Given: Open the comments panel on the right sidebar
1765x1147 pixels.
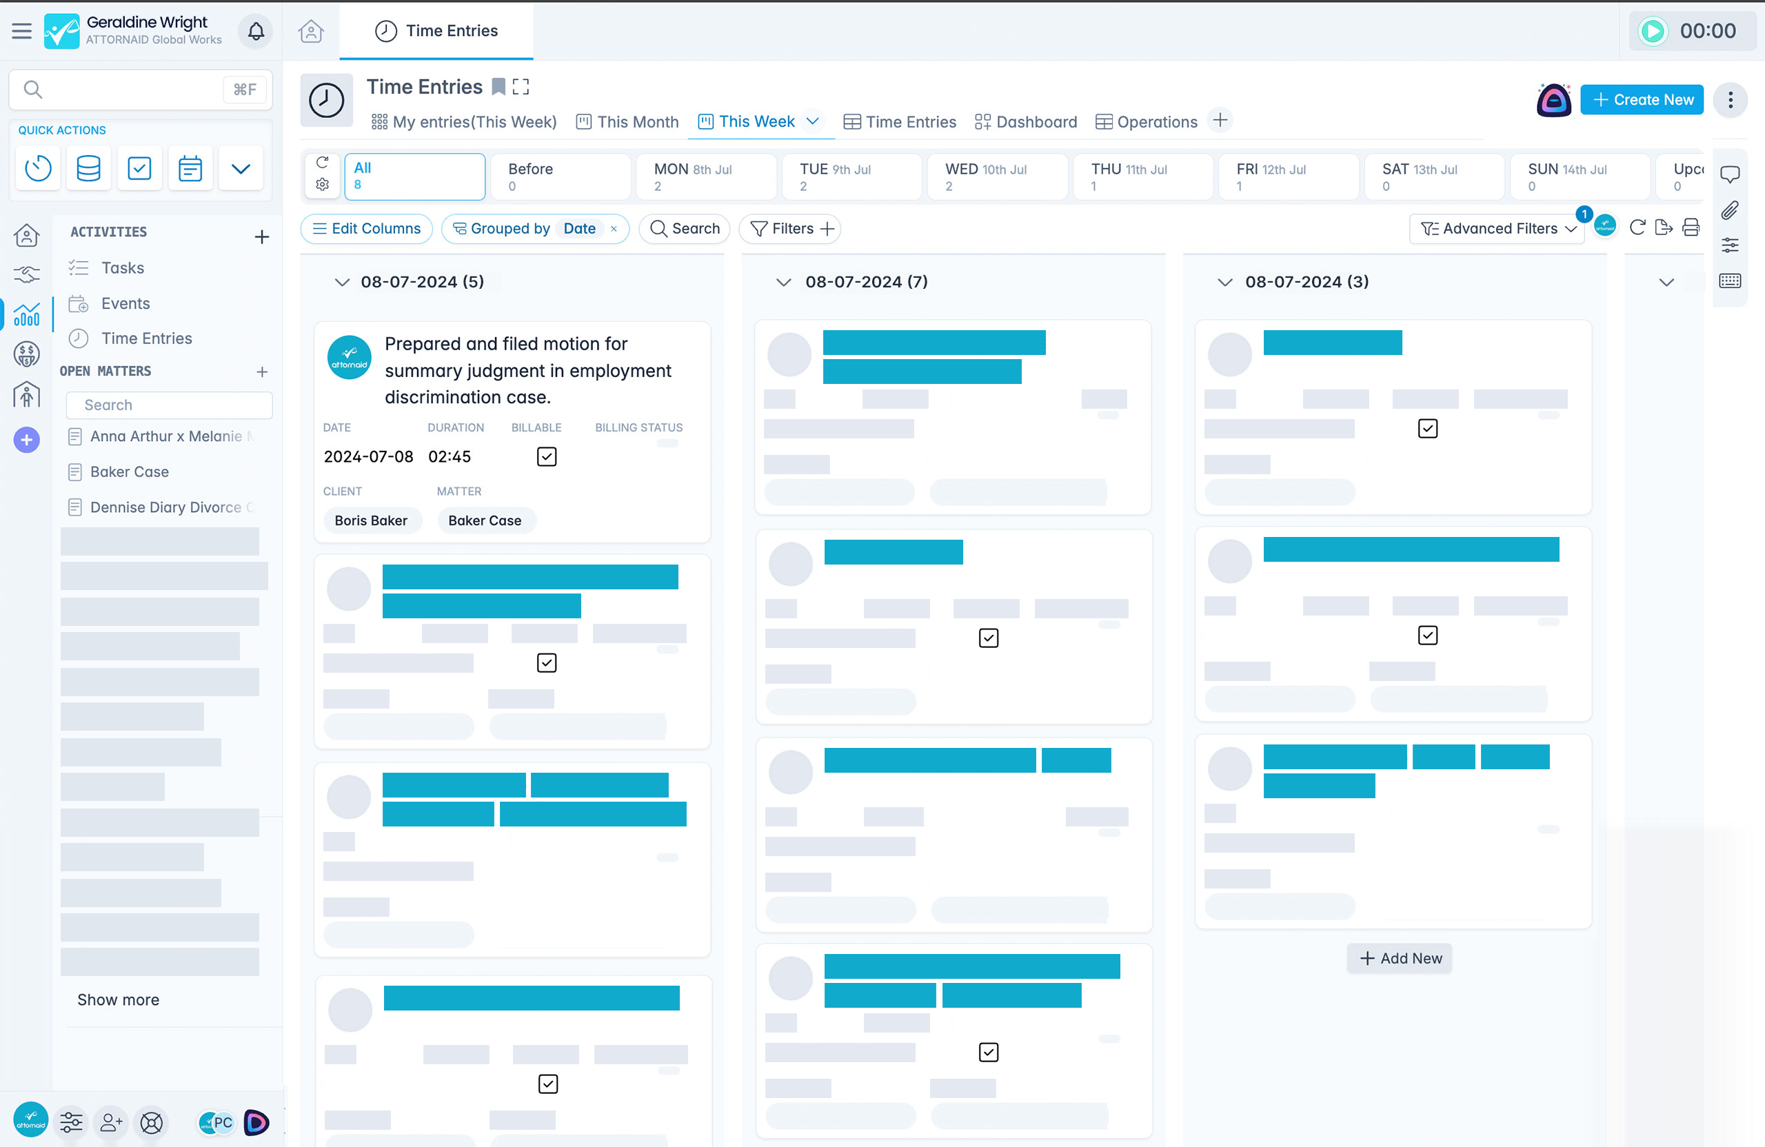Looking at the screenshot, I should [1732, 174].
